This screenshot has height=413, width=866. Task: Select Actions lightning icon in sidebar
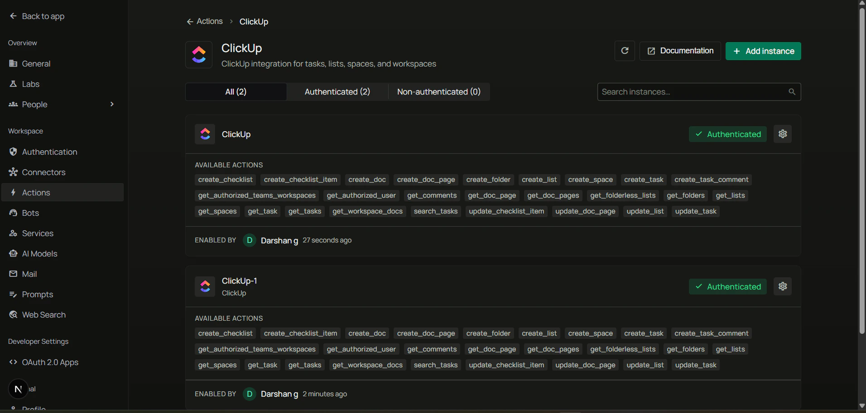(x=13, y=192)
